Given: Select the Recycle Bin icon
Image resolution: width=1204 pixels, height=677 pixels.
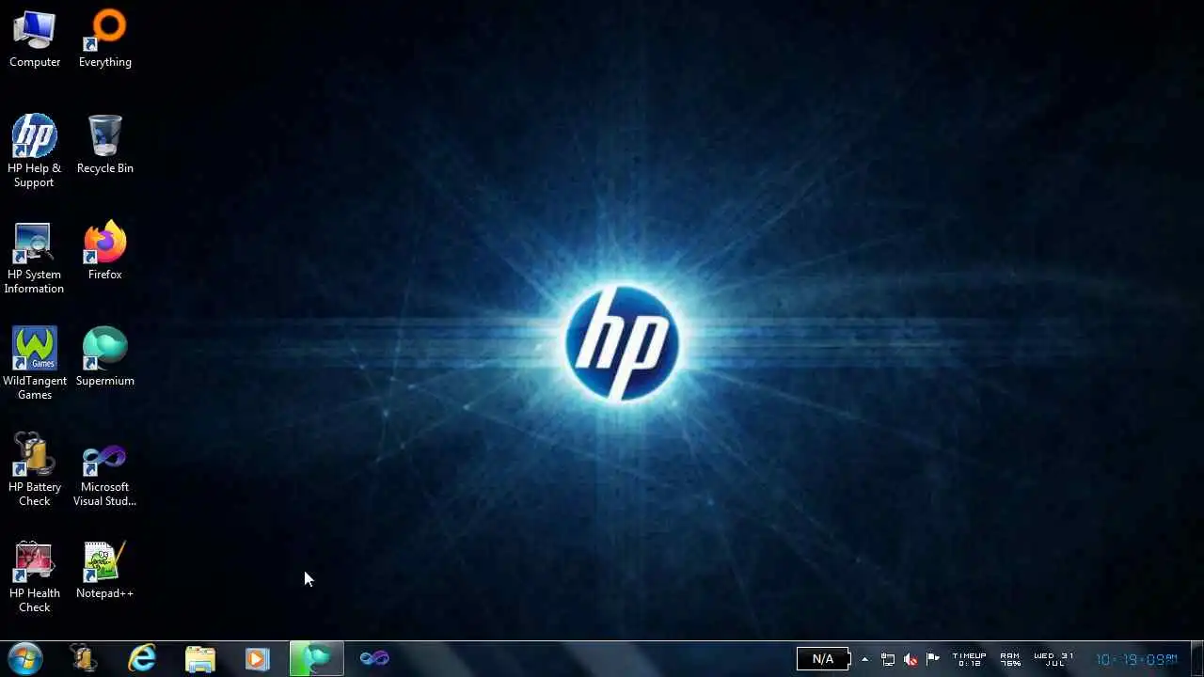Looking at the screenshot, I should click(105, 145).
